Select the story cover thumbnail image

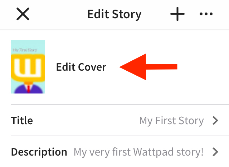(x=28, y=67)
